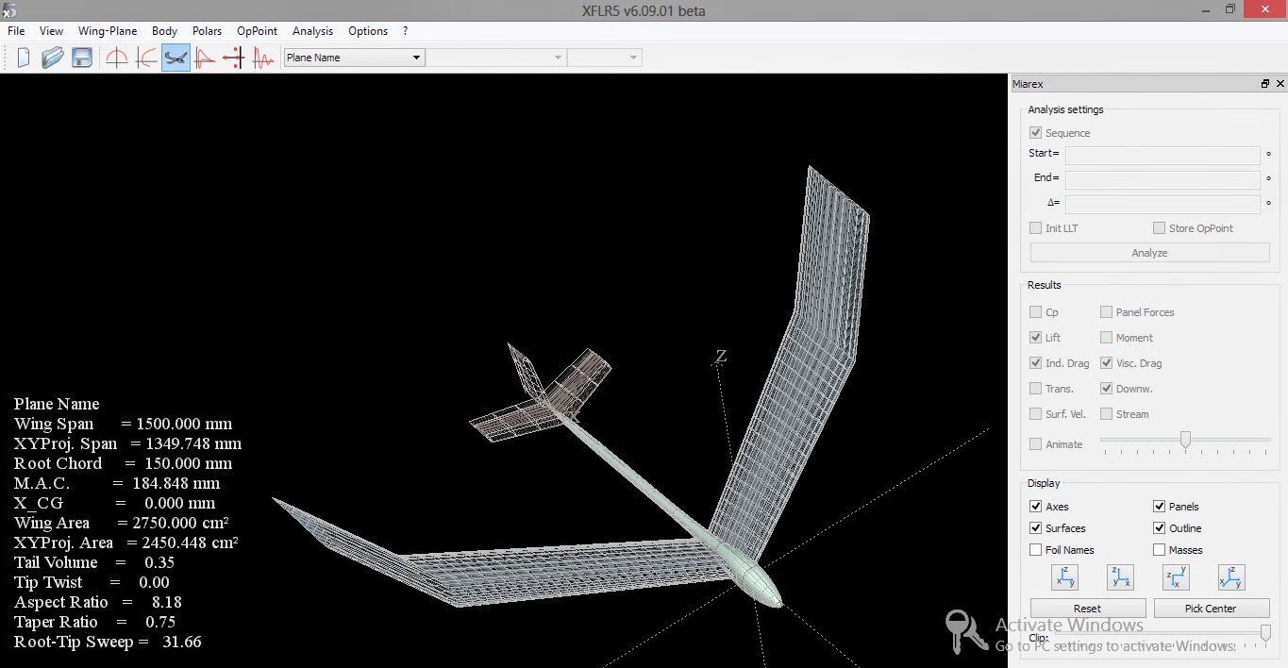Select the Wing and Plane Design icon

(176, 57)
